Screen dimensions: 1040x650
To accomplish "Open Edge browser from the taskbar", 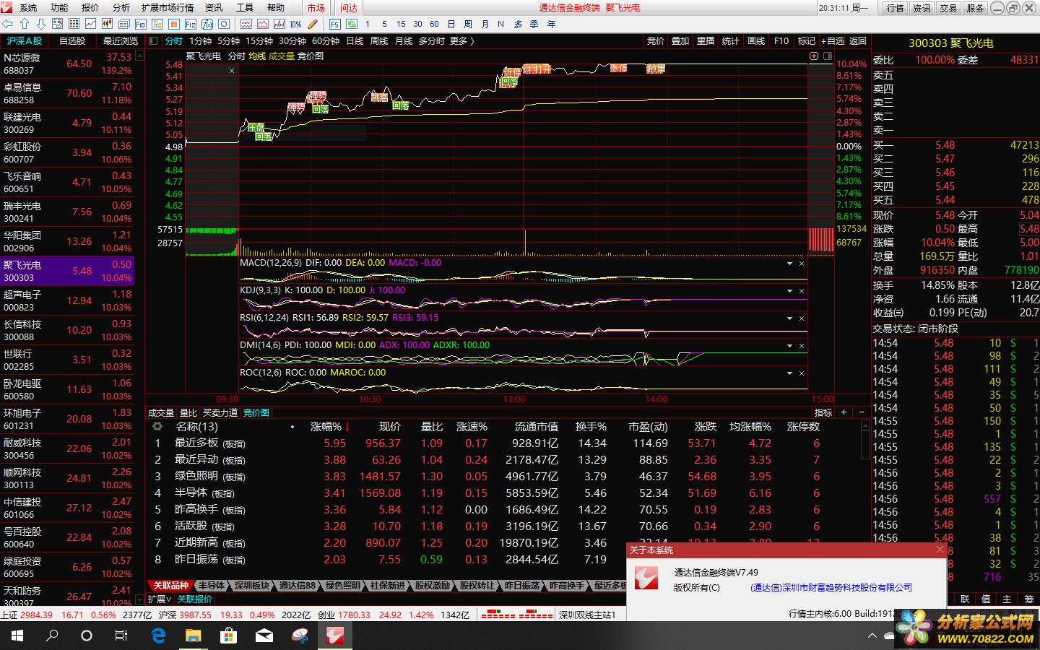I will coord(158,636).
